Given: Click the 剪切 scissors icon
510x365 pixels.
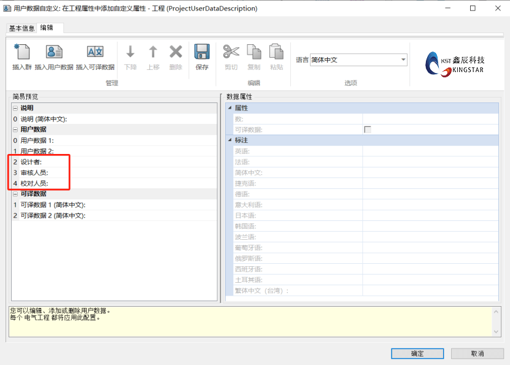Looking at the screenshot, I should click(x=231, y=53).
